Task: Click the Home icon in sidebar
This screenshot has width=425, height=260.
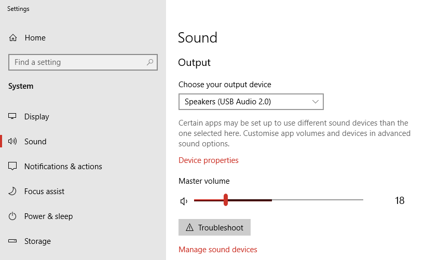Action: (x=13, y=38)
